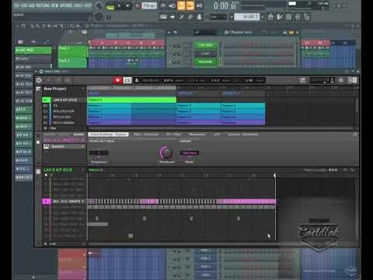This screenshot has height=280, width=373.
Task: Add a new group with plus icon
Action: (x=46, y=128)
